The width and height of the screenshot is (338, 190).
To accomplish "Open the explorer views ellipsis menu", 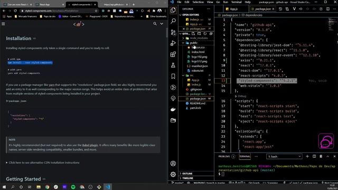I will (208, 9).
